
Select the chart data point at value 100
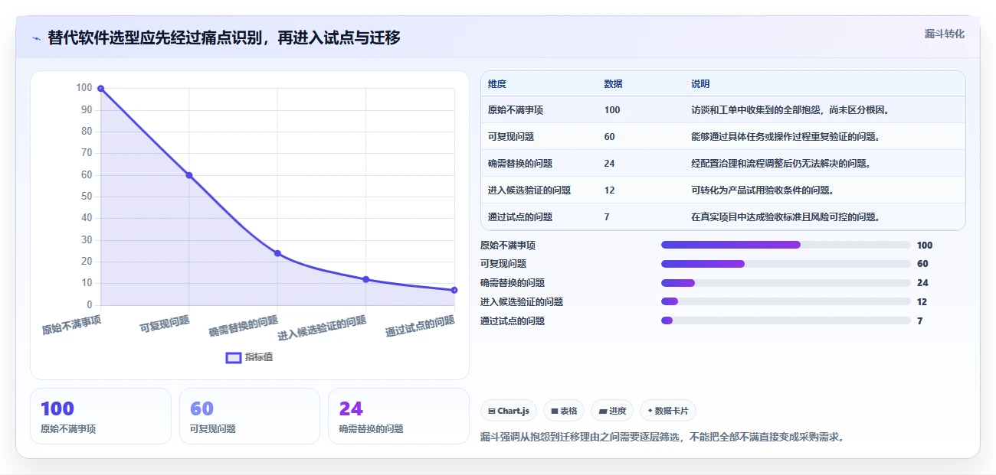coord(100,89)
